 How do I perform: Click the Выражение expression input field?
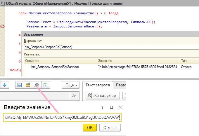tap(111, 47)
